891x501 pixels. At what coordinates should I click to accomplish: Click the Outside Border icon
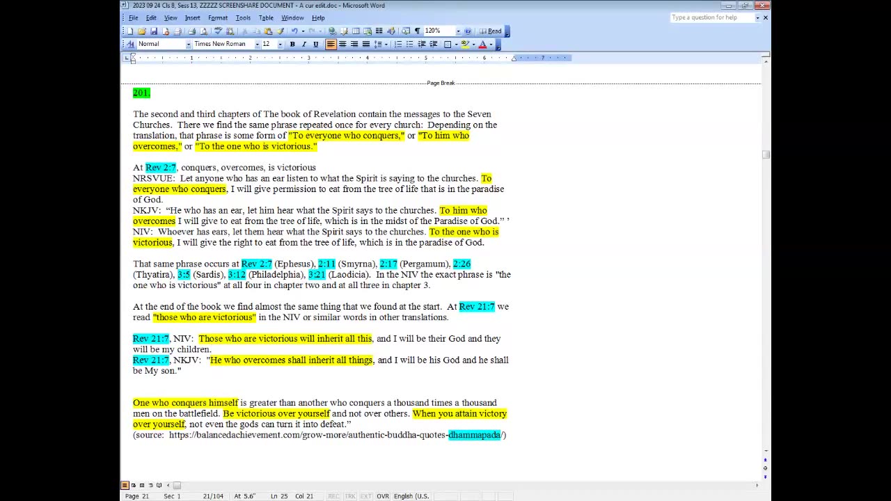point(448,44)
